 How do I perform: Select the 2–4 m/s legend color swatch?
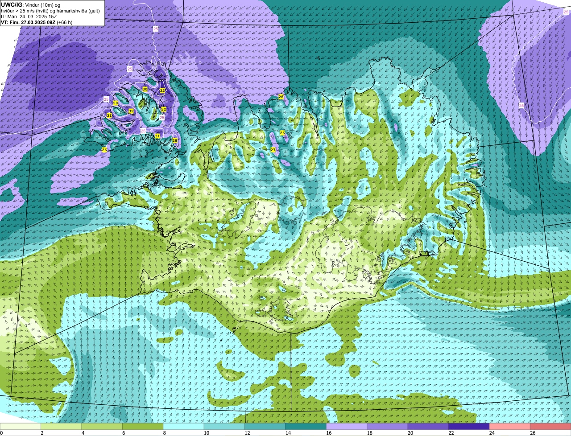point(61,426)
